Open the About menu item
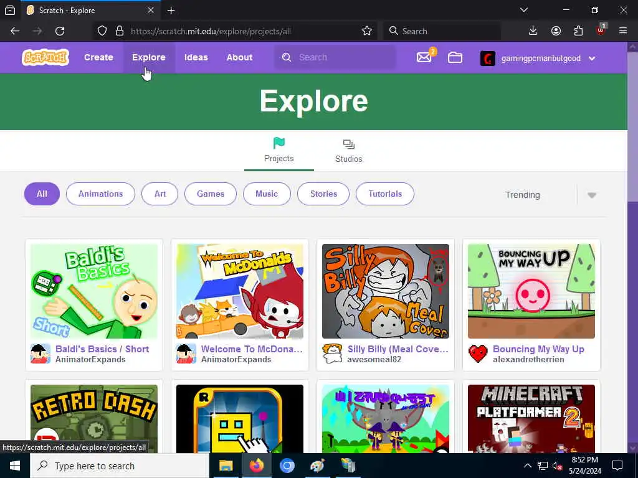The height and width of the screenshot is (478, 638). pos(240,57)
